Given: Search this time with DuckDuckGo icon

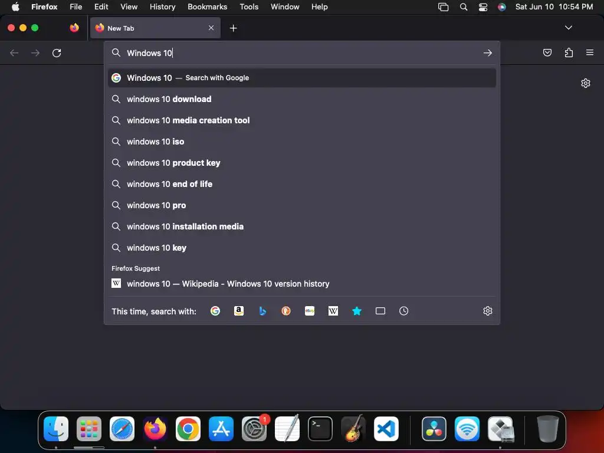Looking at the screenshot, I should coord(286,311).
